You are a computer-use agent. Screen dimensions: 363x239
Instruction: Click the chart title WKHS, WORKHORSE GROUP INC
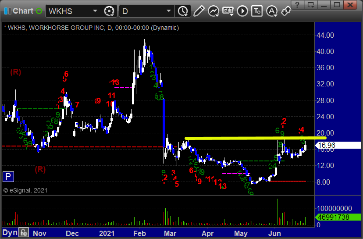(56, 28)
